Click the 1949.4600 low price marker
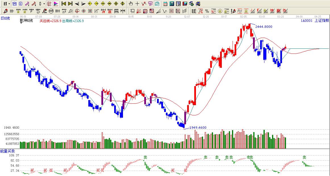Viewport: 330px width, 176px height. click(198, 128)
